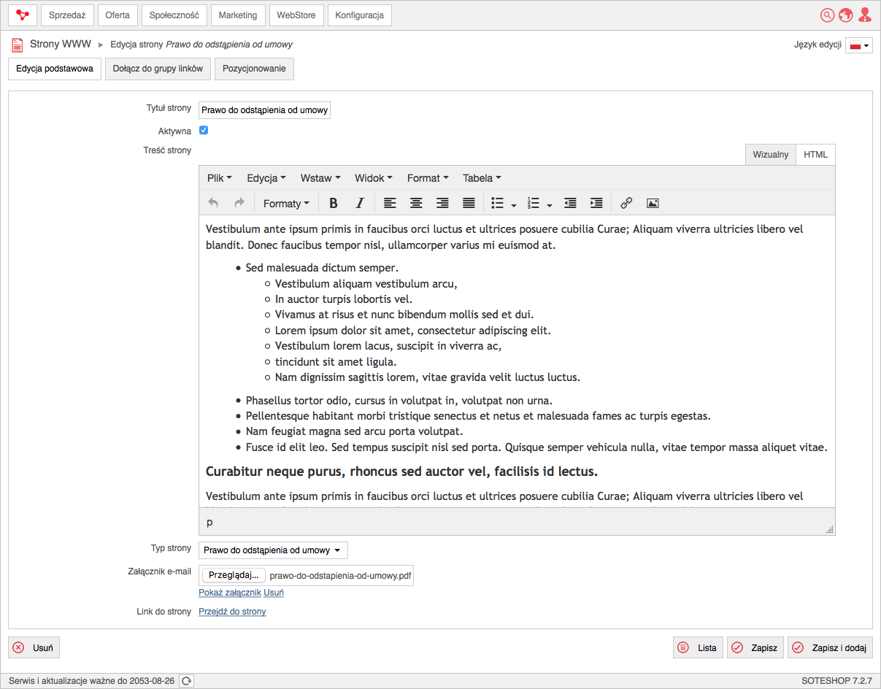Image resolution: width=881 pixels, height=689 pixels.
Task: Open the Edycja editor menu
Action: (x=266, y=178)
